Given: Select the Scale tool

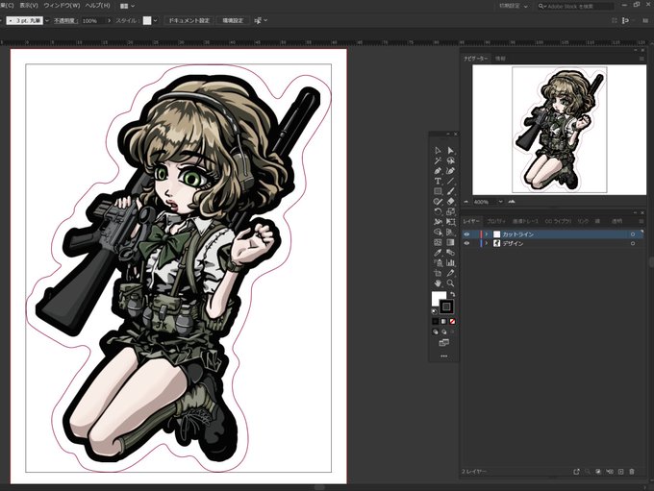Looking at the screenshot, I should [x=450, y=211].
